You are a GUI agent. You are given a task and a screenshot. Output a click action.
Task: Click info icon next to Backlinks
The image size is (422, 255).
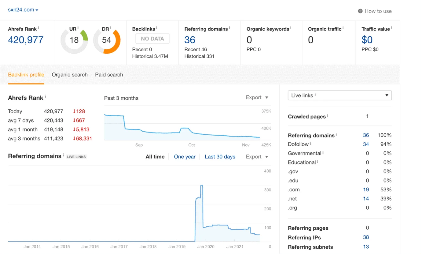coord(157,28)
